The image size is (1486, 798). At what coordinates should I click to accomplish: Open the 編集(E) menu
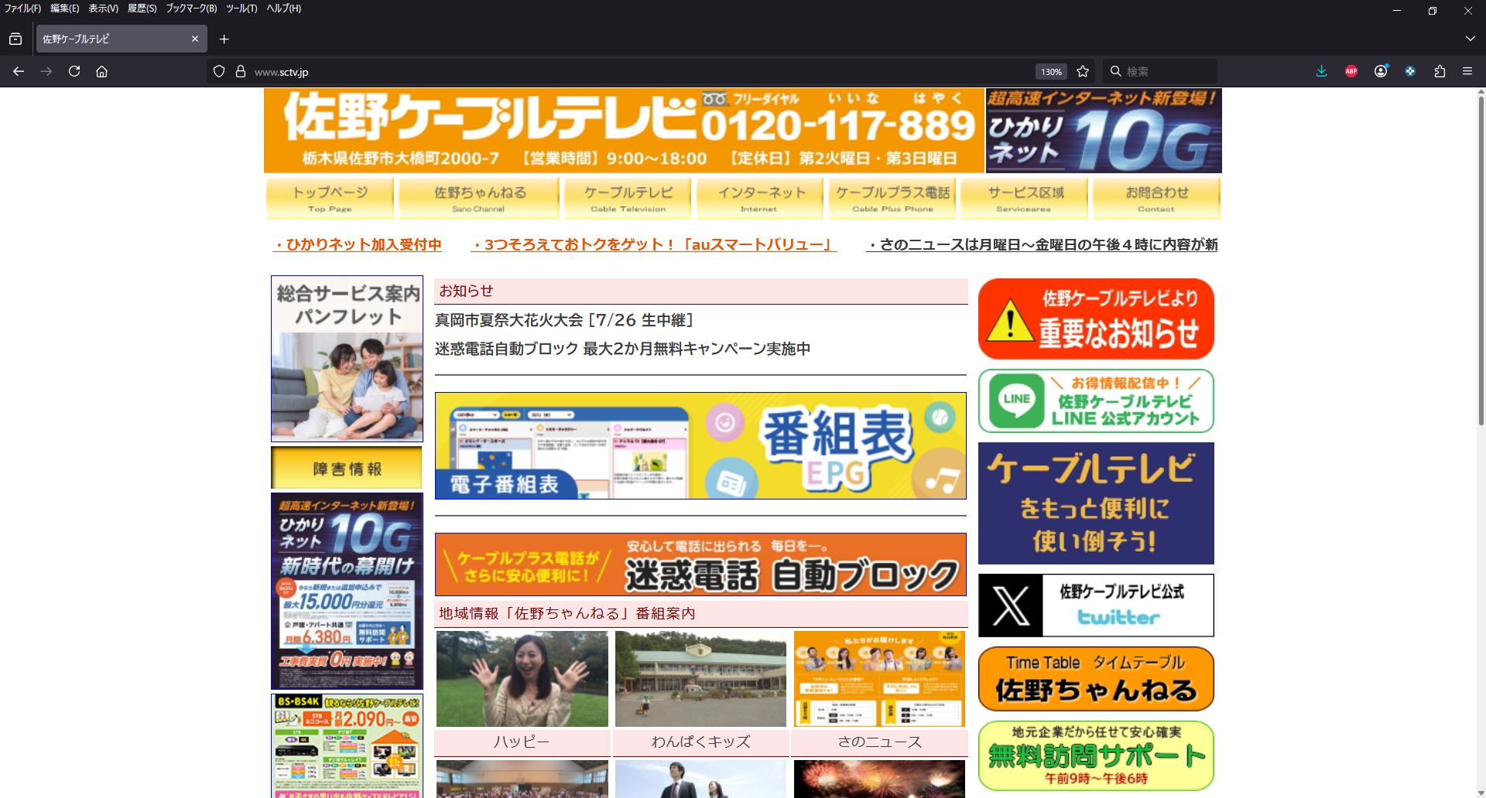(64, 9)
